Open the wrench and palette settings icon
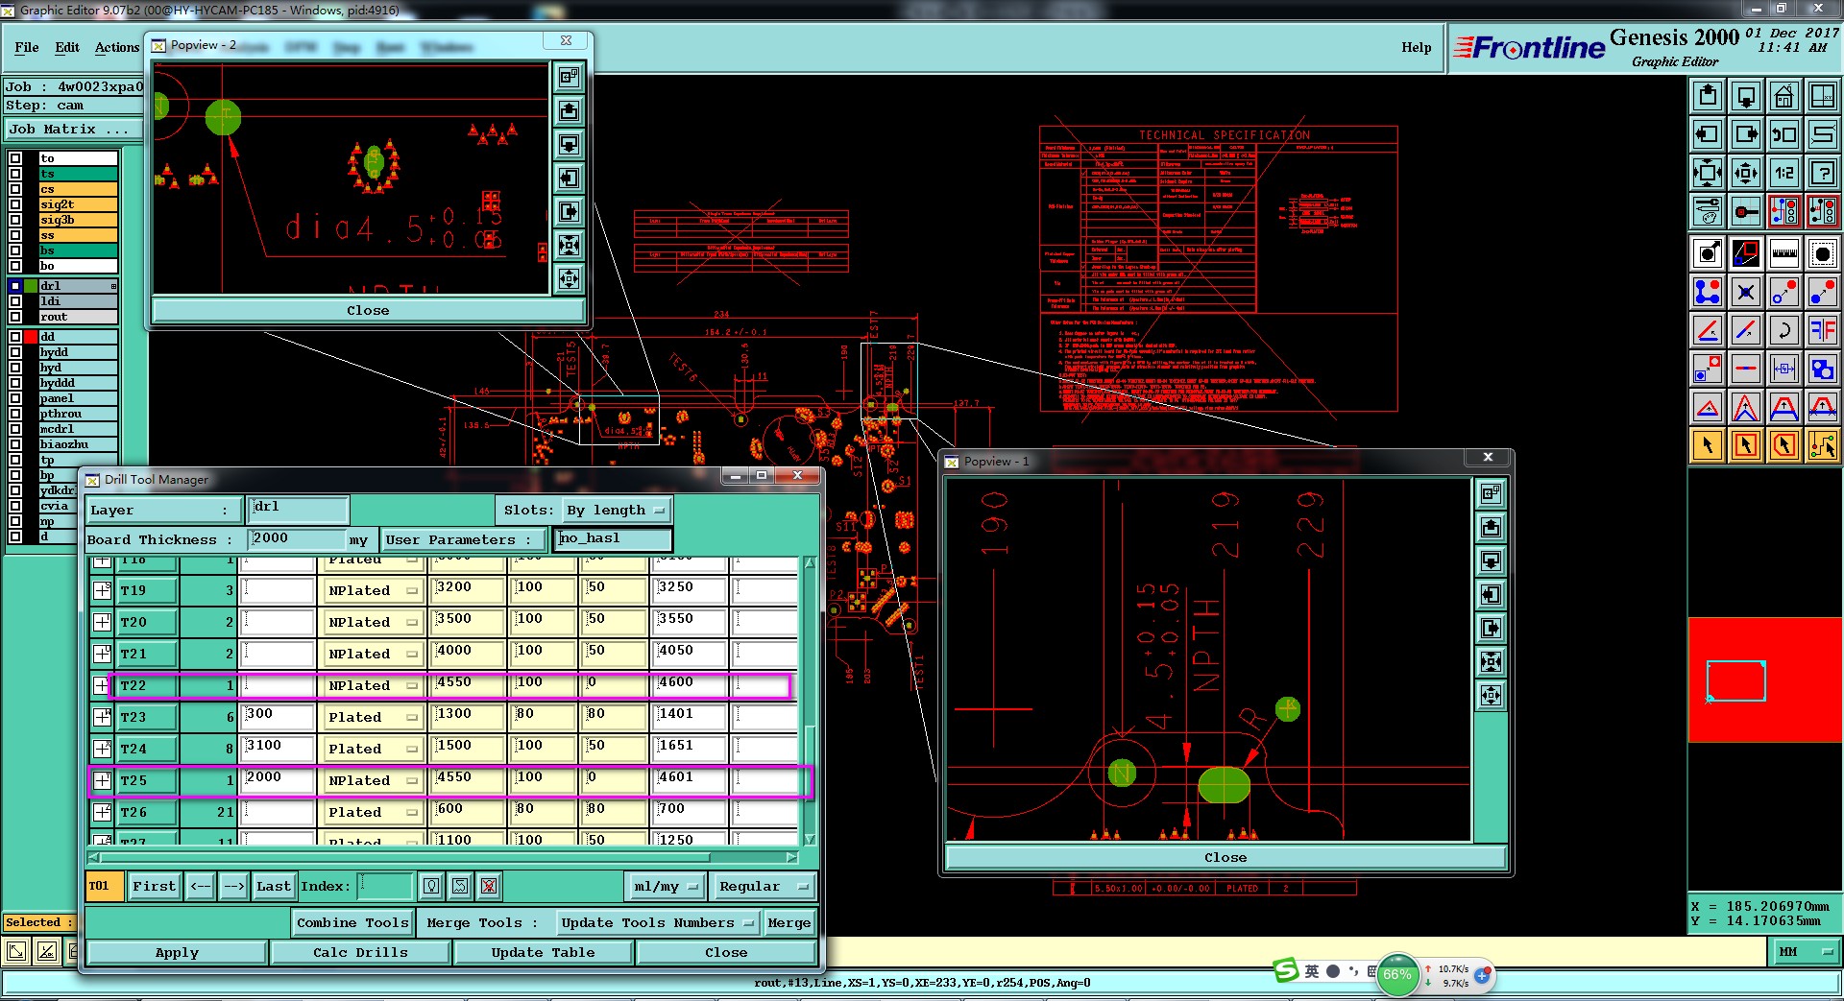 click(x=1707, y=210)
